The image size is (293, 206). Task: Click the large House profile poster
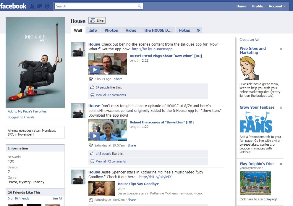(x=35, y=62)
